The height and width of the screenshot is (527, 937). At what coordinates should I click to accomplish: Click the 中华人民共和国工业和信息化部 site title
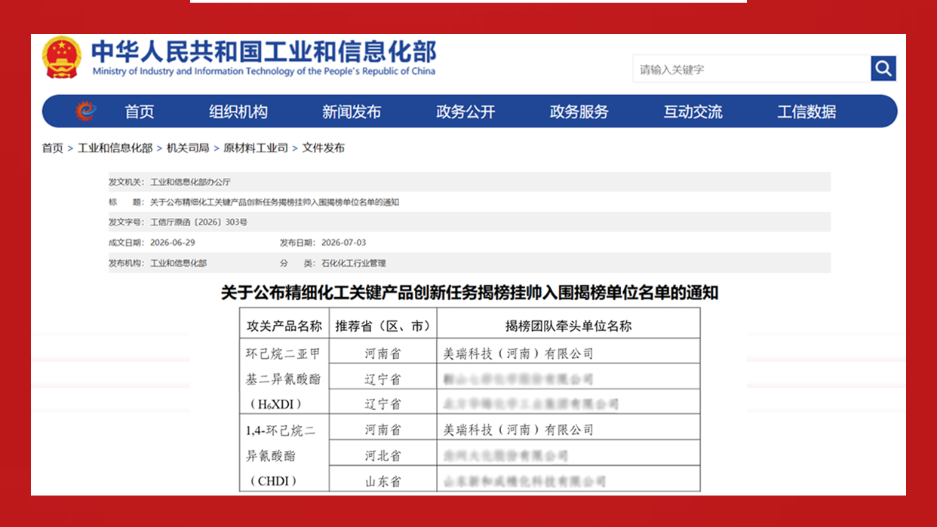point(264,51)
